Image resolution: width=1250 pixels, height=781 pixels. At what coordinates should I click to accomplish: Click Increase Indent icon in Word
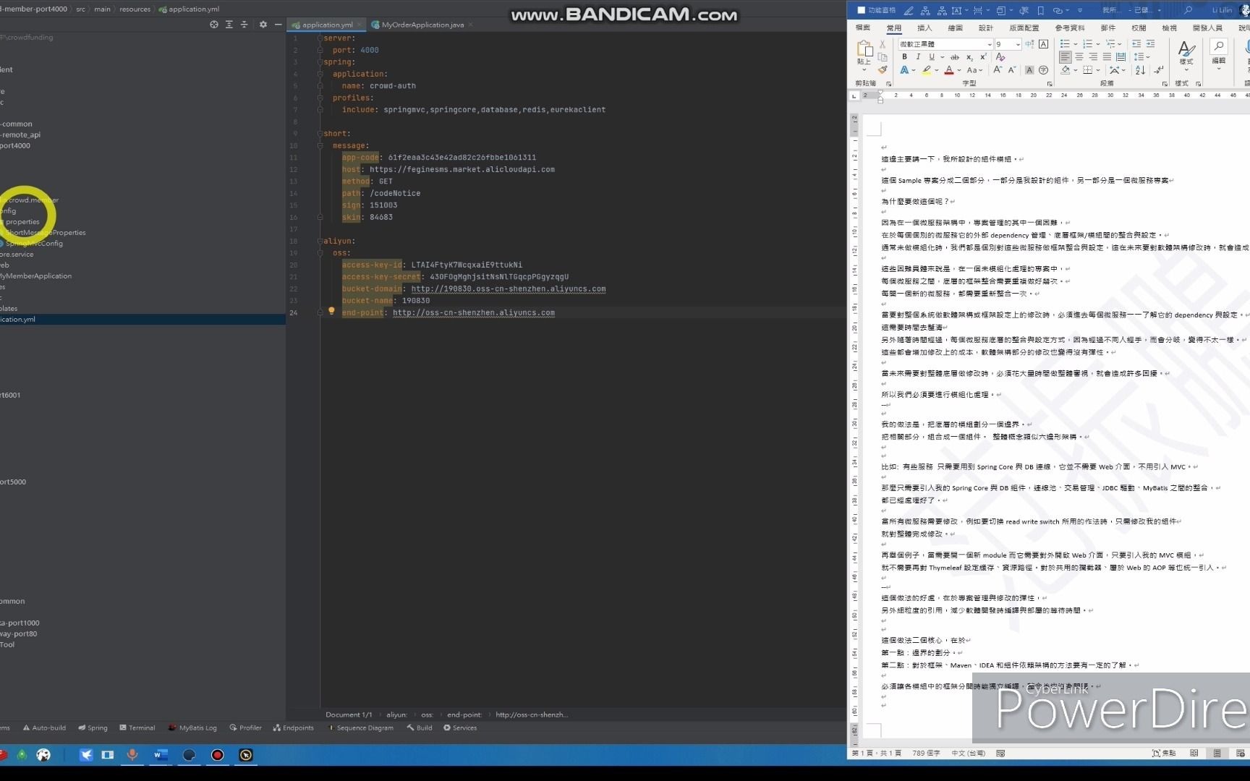coord(1150,44)
